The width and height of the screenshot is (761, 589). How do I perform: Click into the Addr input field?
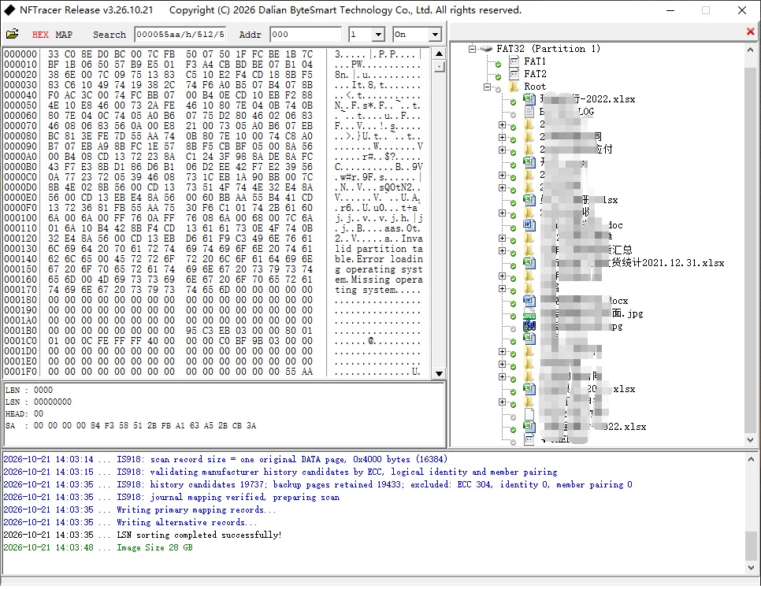306,35
